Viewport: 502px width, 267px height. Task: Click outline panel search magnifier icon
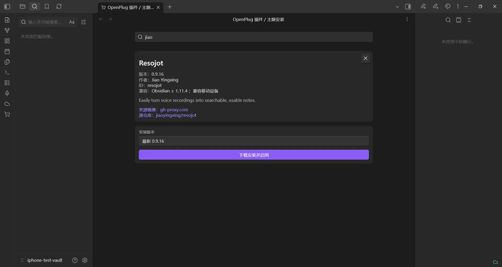coord(448,20)
